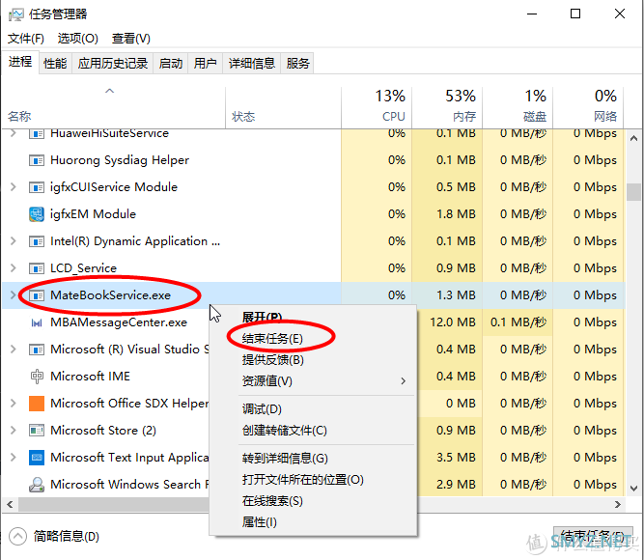
Task: Click the Microsoft Store (2) process icon
Action: 37,431
